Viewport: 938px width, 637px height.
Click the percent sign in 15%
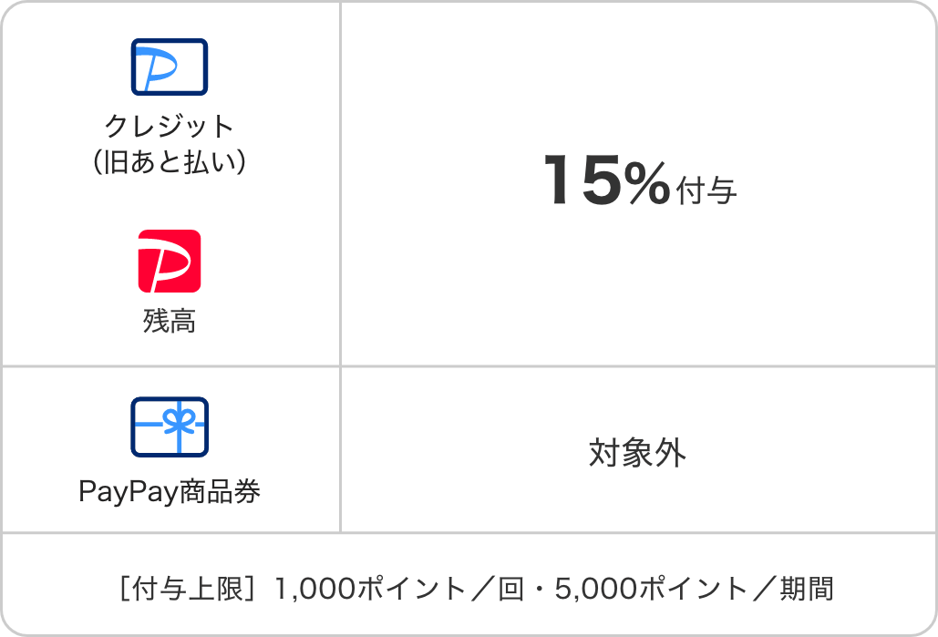tap(647, 182)
